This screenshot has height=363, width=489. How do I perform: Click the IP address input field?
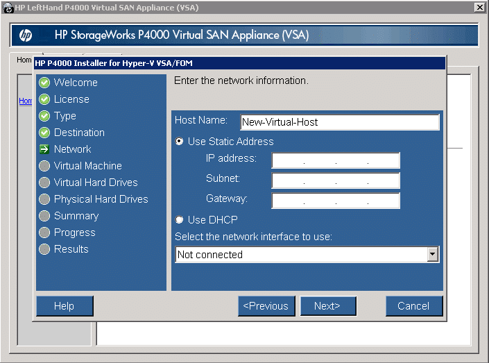[x=336, y=160]
